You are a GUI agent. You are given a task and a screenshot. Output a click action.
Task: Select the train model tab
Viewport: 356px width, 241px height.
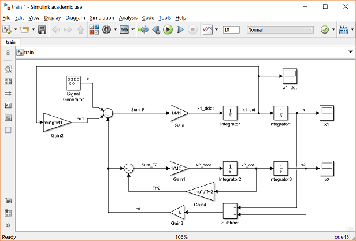tap(10, 42)
